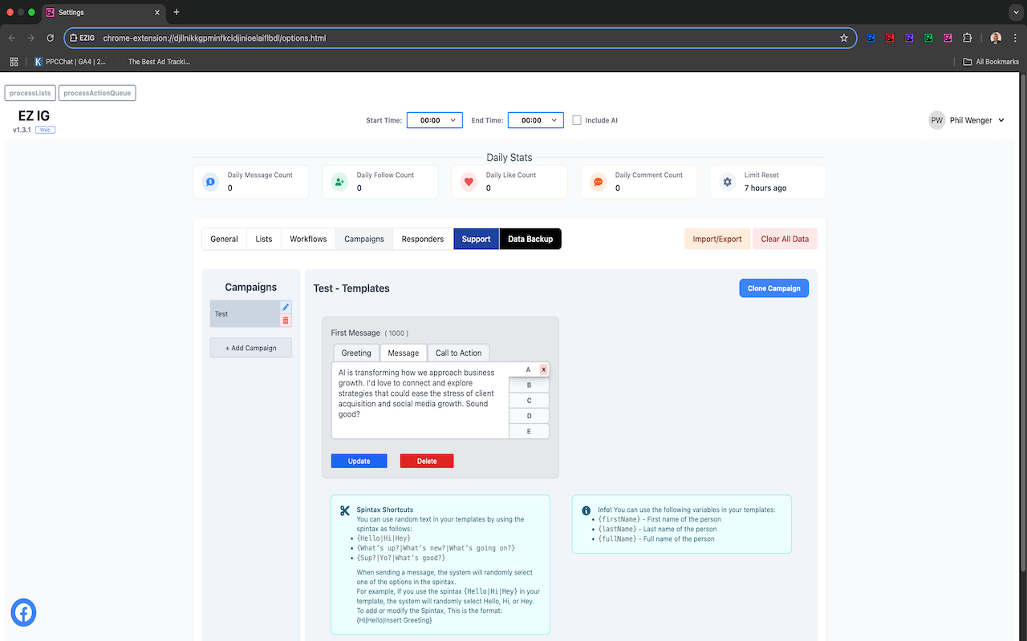Click the Limit Reset gear icon
The height and width of the screenshot is (641, 1027).
coord(727,182)
